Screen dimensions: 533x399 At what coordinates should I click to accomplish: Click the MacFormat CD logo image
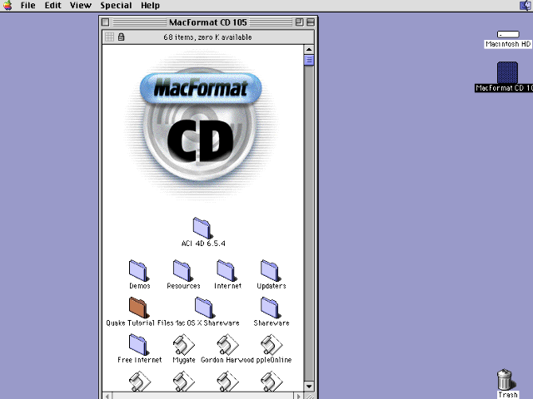click(201, 126)
